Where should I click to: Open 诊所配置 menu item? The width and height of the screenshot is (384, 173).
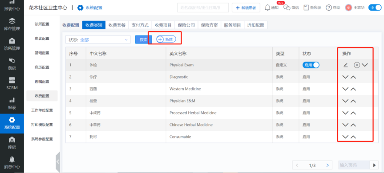coord(42,24)
